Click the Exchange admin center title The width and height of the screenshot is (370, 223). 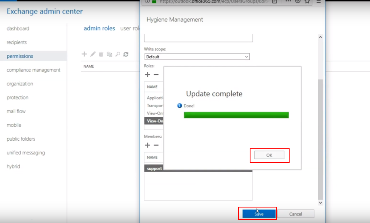tap(45, 11)
